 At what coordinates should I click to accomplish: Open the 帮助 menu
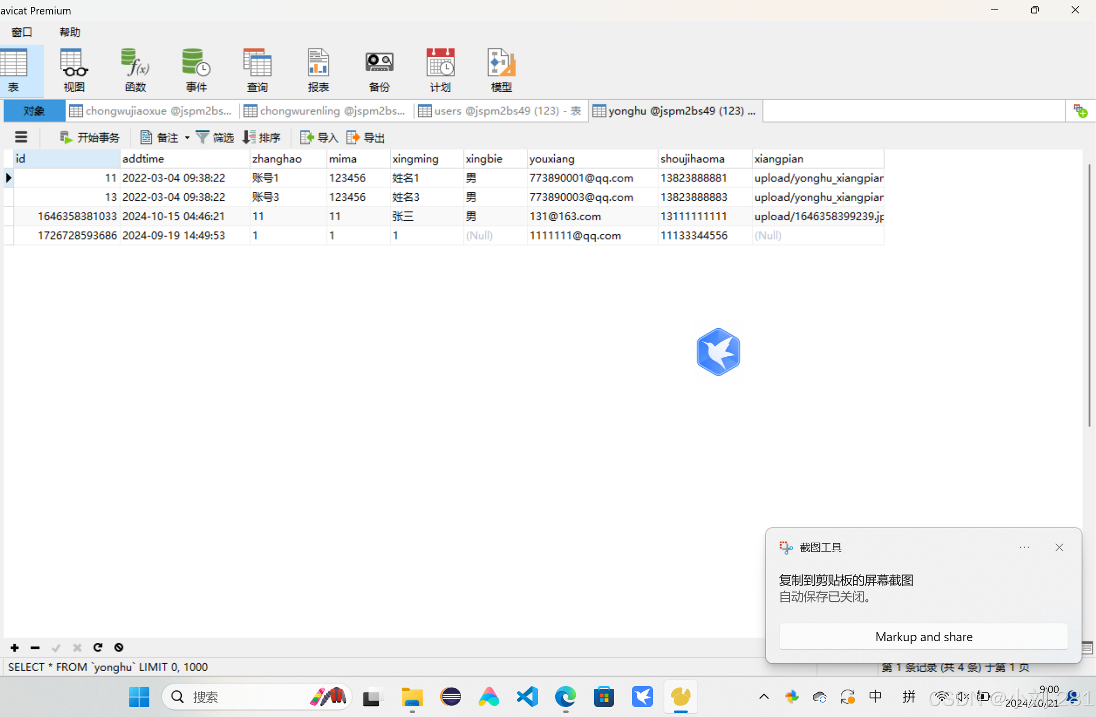point(70,32)
